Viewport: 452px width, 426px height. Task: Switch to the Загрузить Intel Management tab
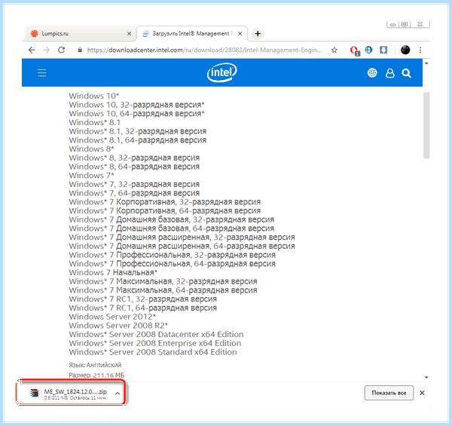point(191,33)
